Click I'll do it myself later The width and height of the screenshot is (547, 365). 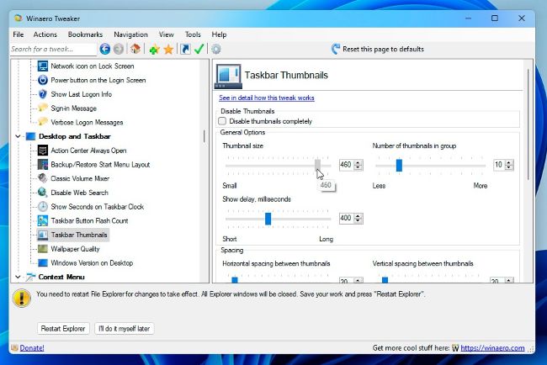click(x=125, y=328)
